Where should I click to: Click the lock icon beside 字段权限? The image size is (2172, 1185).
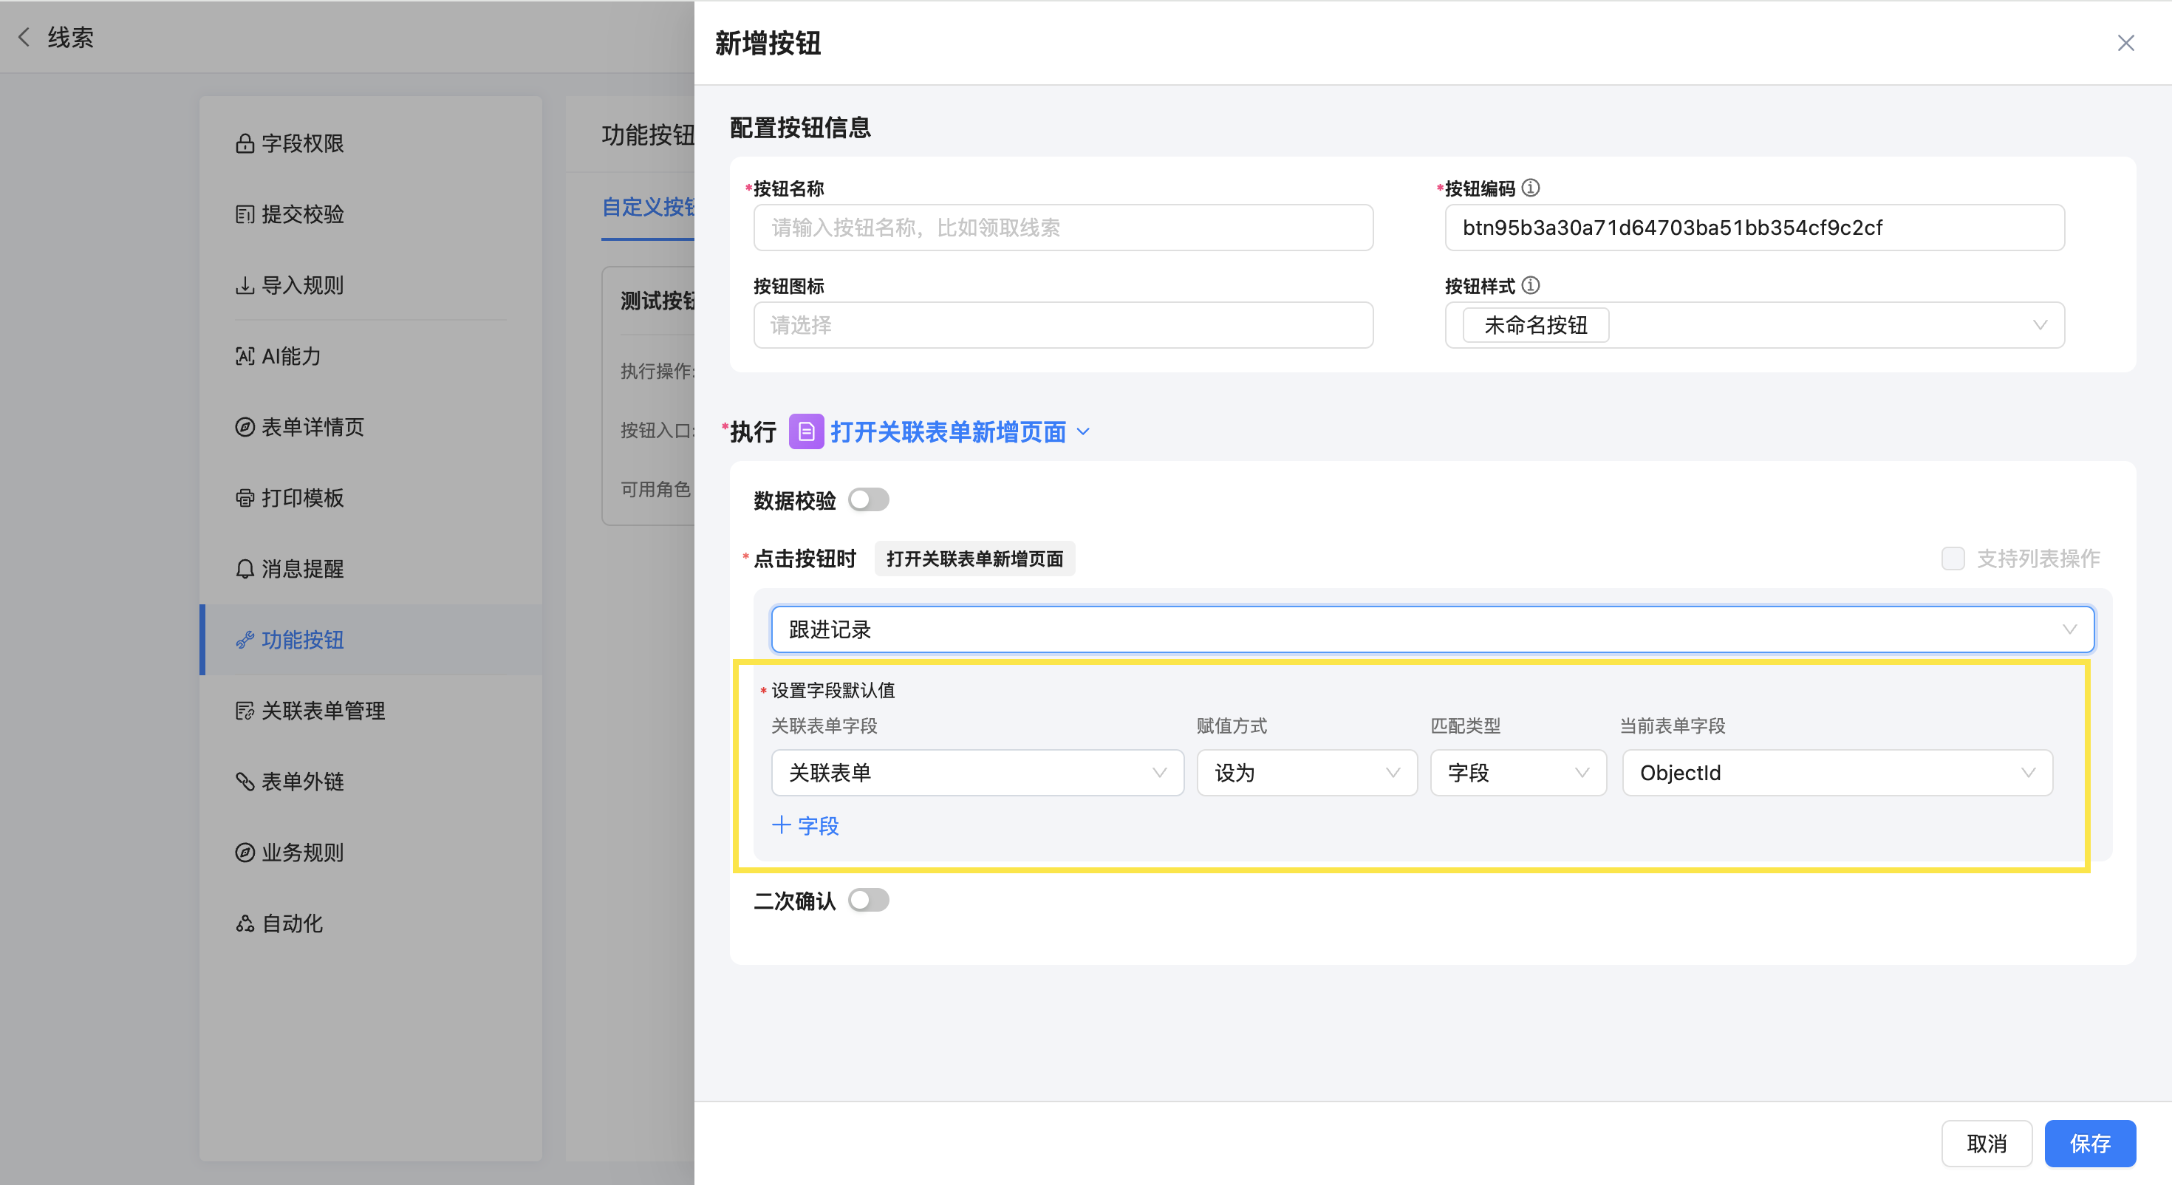pos(245,144)
